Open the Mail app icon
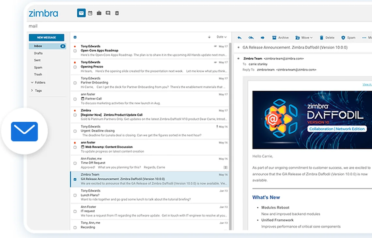The width and height of the screenshot is (372, 238). [81, 13]
